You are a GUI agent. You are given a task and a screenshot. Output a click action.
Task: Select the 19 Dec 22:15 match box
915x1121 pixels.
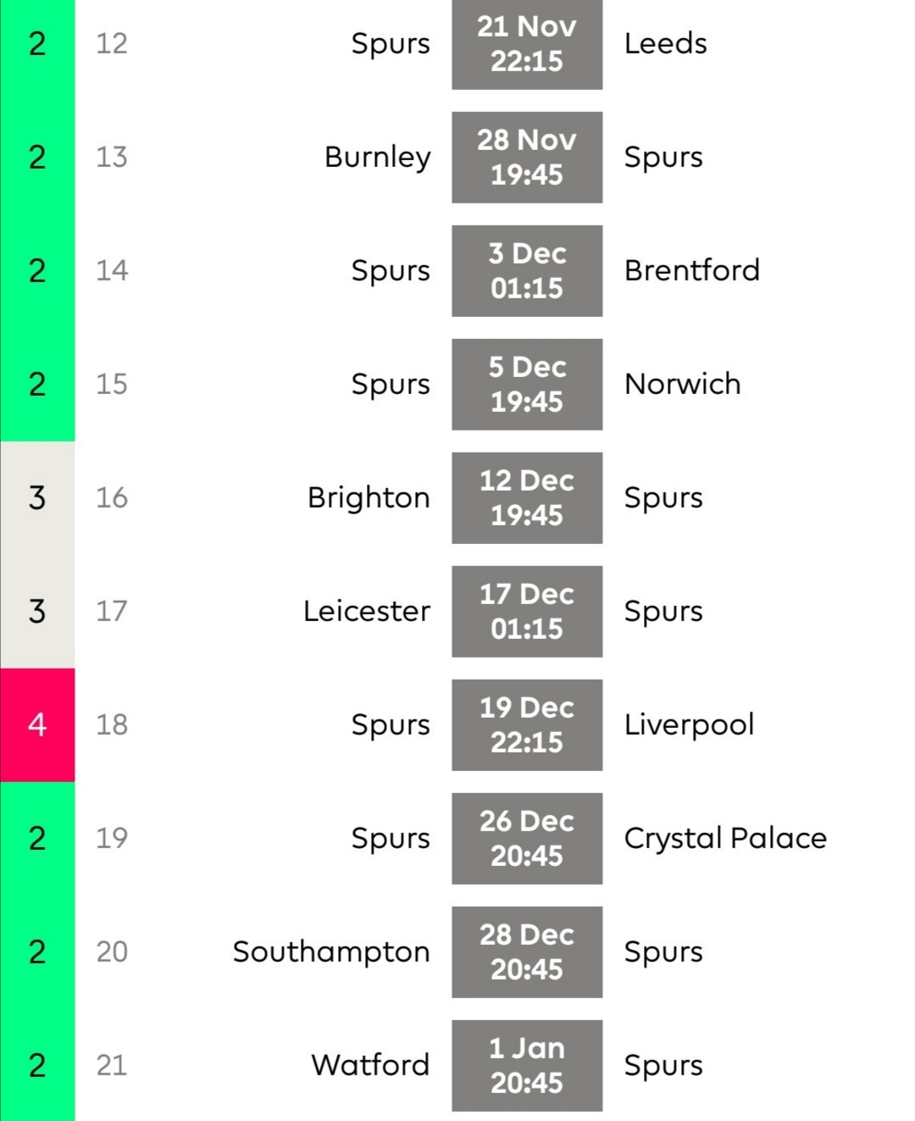[527, 725]
